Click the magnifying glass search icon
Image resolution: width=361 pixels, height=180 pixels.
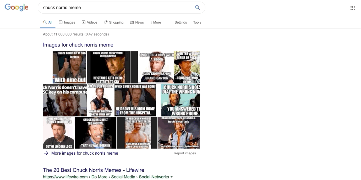(x=198, y=8)
